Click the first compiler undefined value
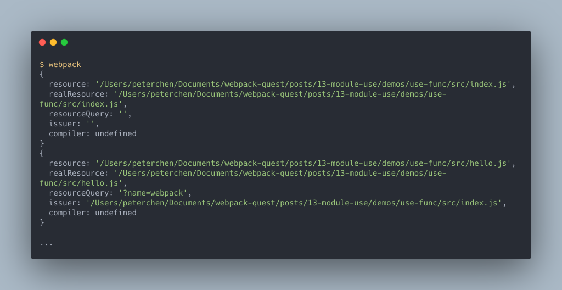562x290 pixels. click(x=116, y=133)
